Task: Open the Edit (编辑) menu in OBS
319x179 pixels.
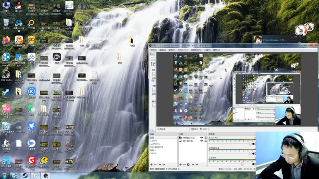Action: [x=162, y=50]
